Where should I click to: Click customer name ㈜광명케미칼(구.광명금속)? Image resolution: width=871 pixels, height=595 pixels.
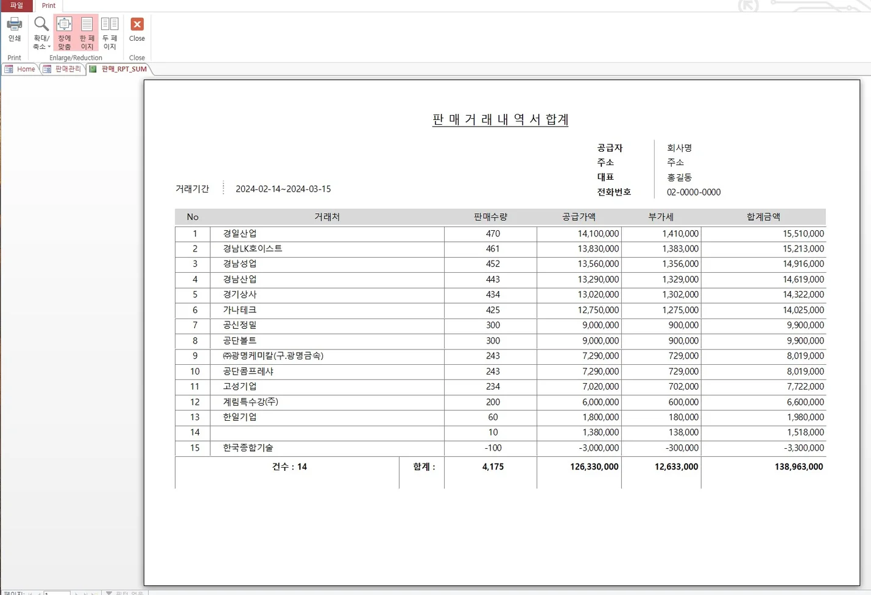273,356
